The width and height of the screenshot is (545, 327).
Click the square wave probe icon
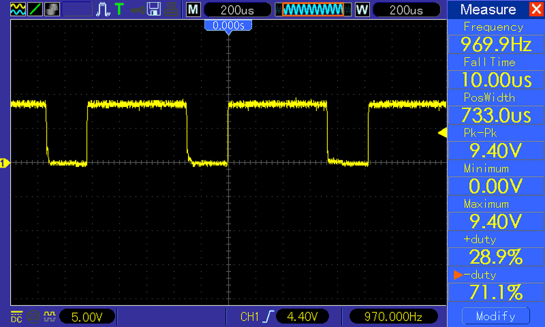pos(50,316)
